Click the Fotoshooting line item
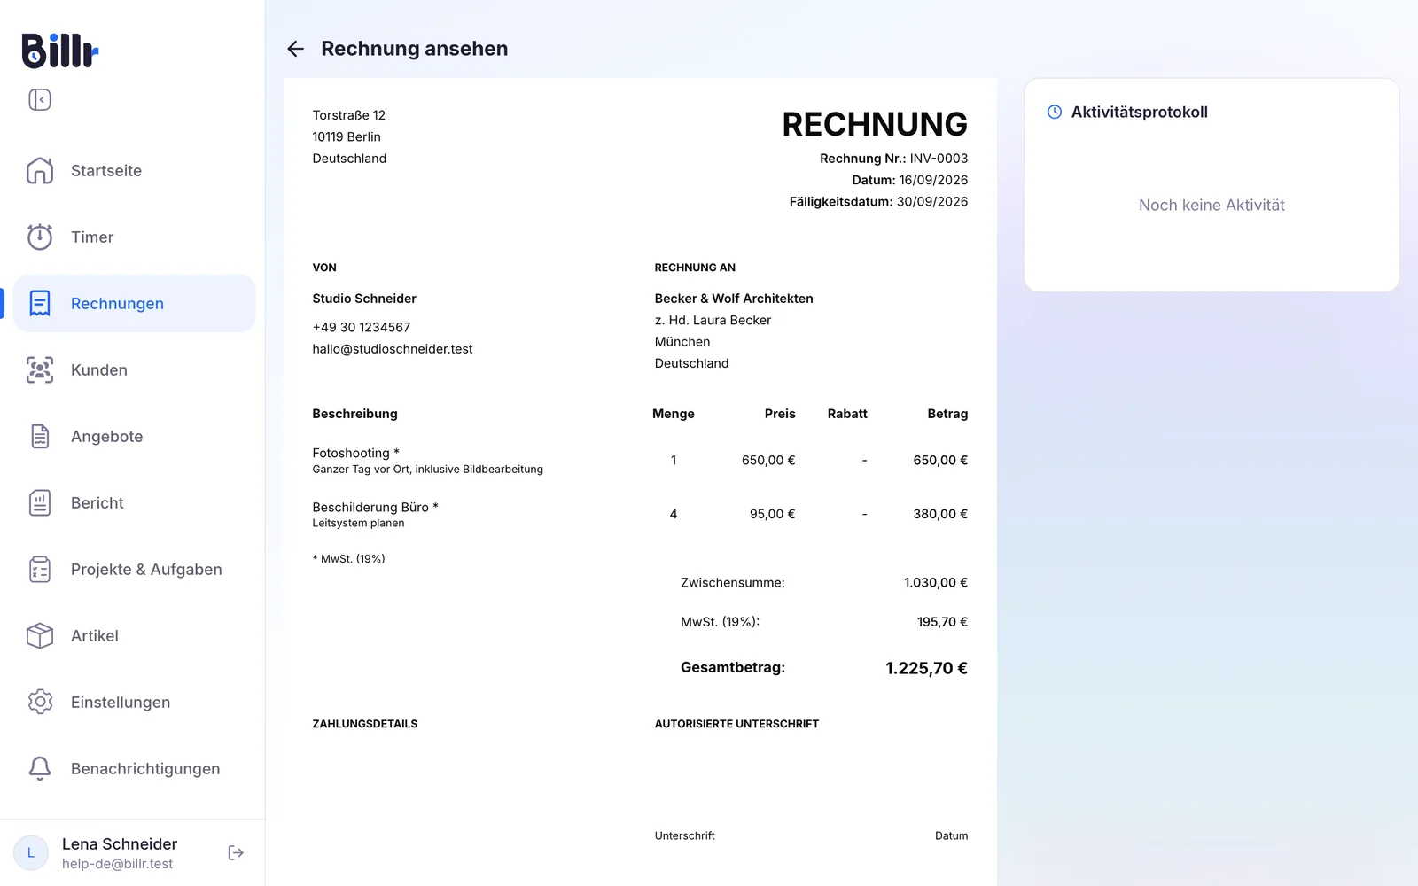The height and width of the screenshot is (886, 1418). [640, 460]
